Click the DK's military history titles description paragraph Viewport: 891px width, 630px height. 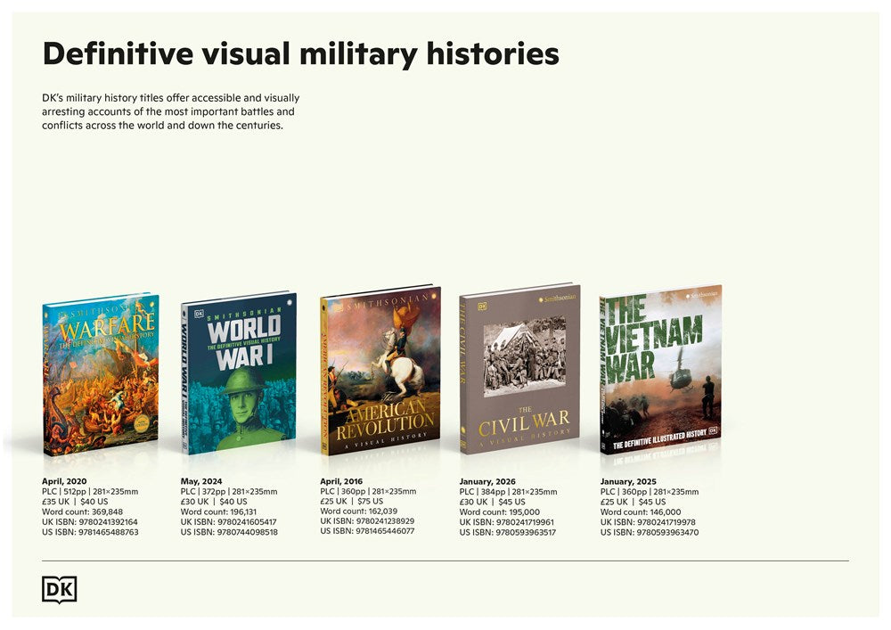[170, 111]
